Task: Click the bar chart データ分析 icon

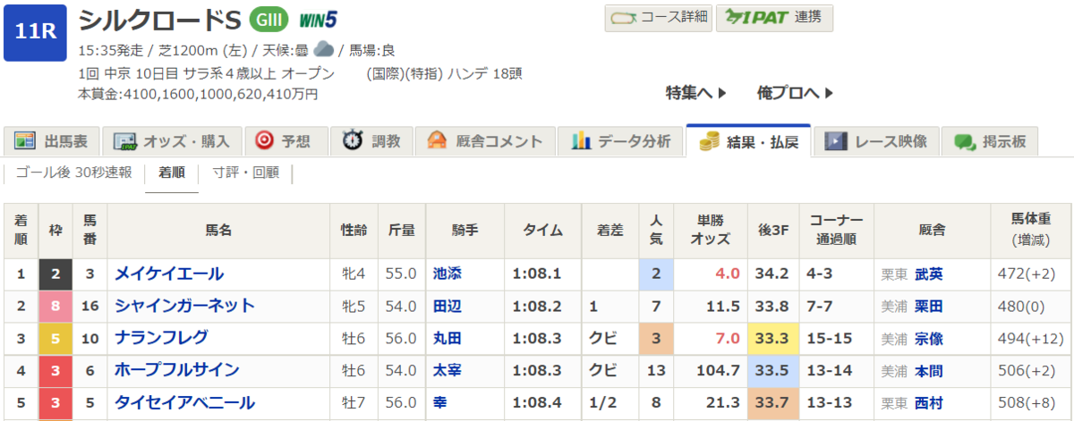Action: click(x=581, y=141)
